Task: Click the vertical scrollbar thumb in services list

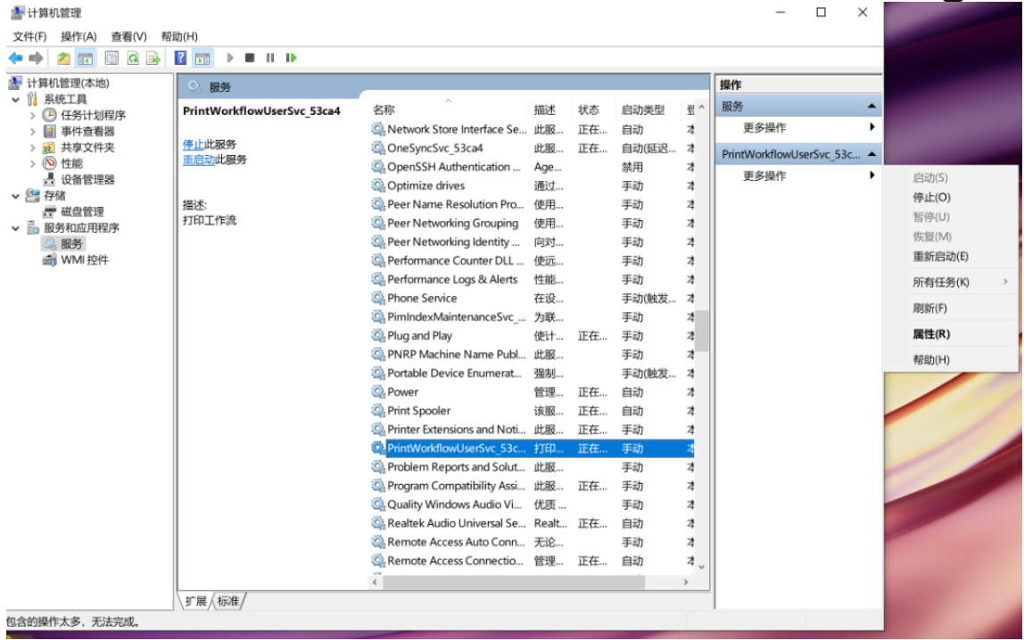Action: click(x=702, y=330)
